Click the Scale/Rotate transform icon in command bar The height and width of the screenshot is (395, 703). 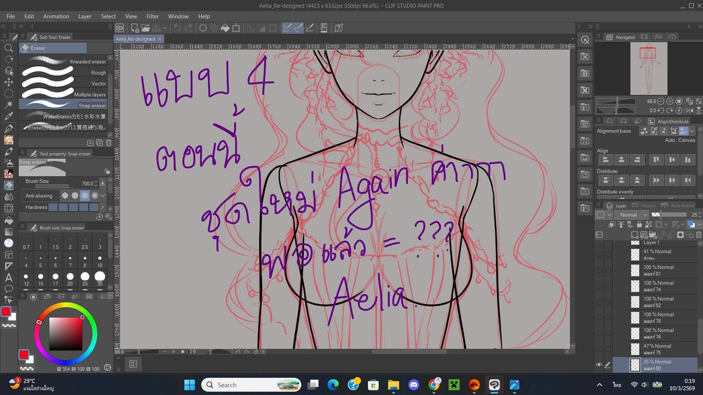tap(236, 28)
